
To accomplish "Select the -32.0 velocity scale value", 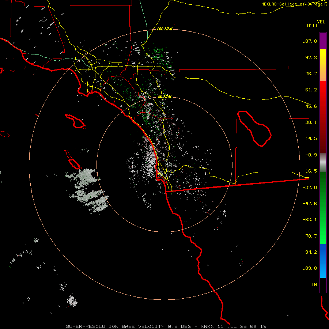I will [x=310, y=188].
